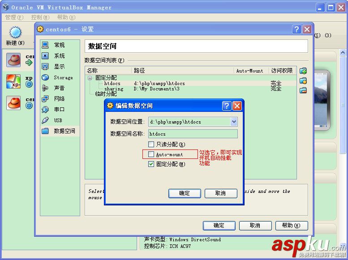Open the 帮助(H) menu
Image resolution: width=348 pixels, height=260 pixels.
click(x=66, y=17)
